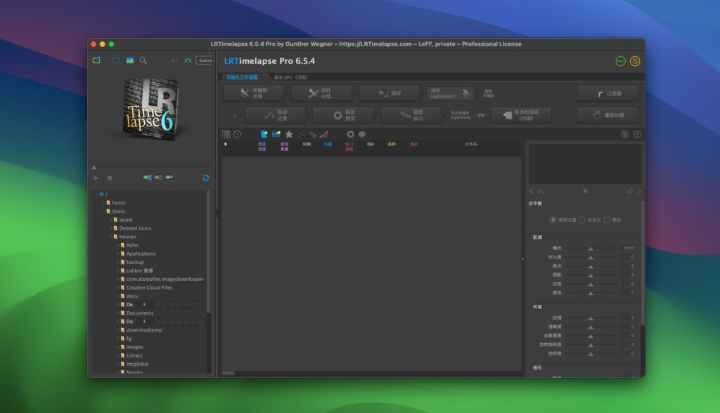720x413 pixels.
Task: Open a folder using the green open-folder icon
Action: click(96, 60)
